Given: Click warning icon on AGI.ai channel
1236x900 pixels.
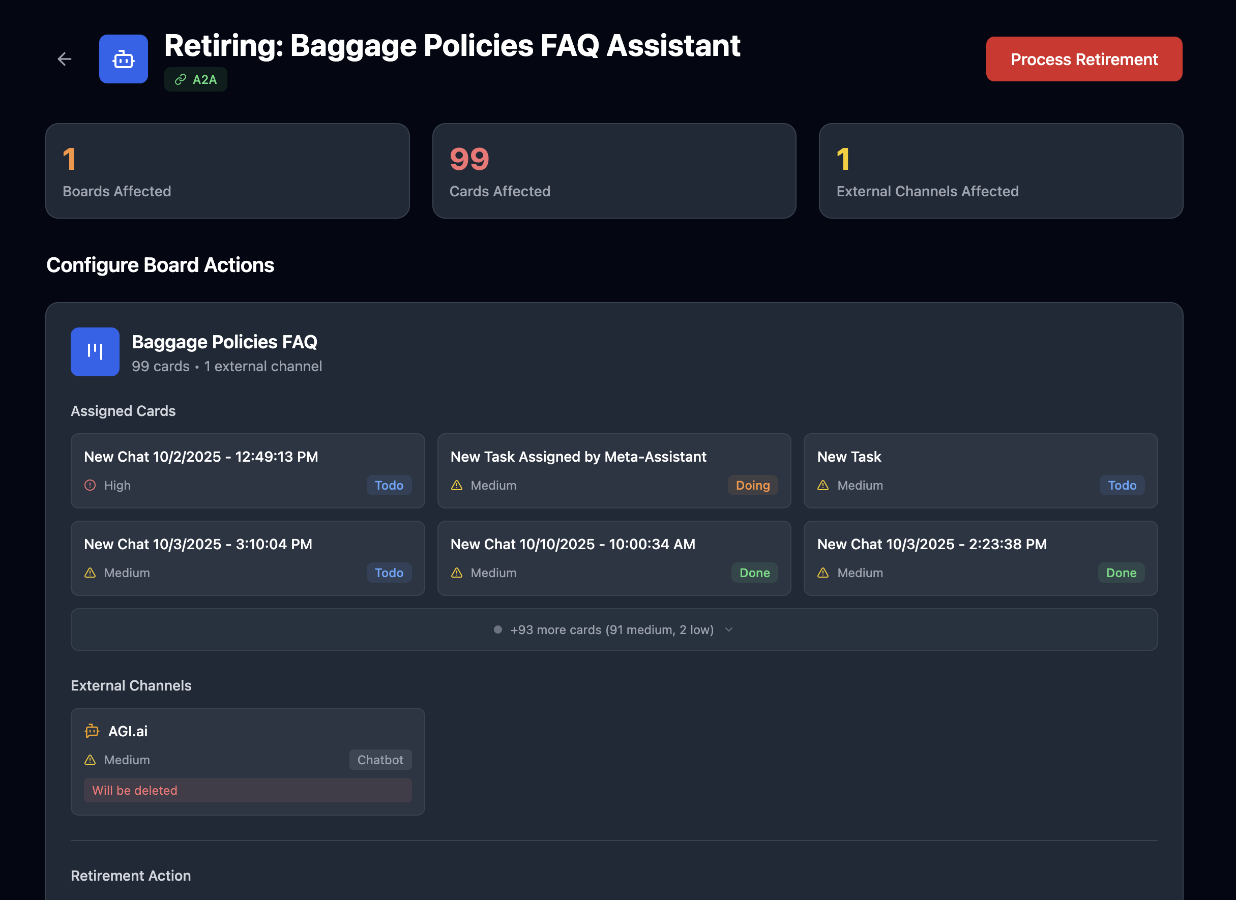Looking at the screenshot, I should click(91, 760).
